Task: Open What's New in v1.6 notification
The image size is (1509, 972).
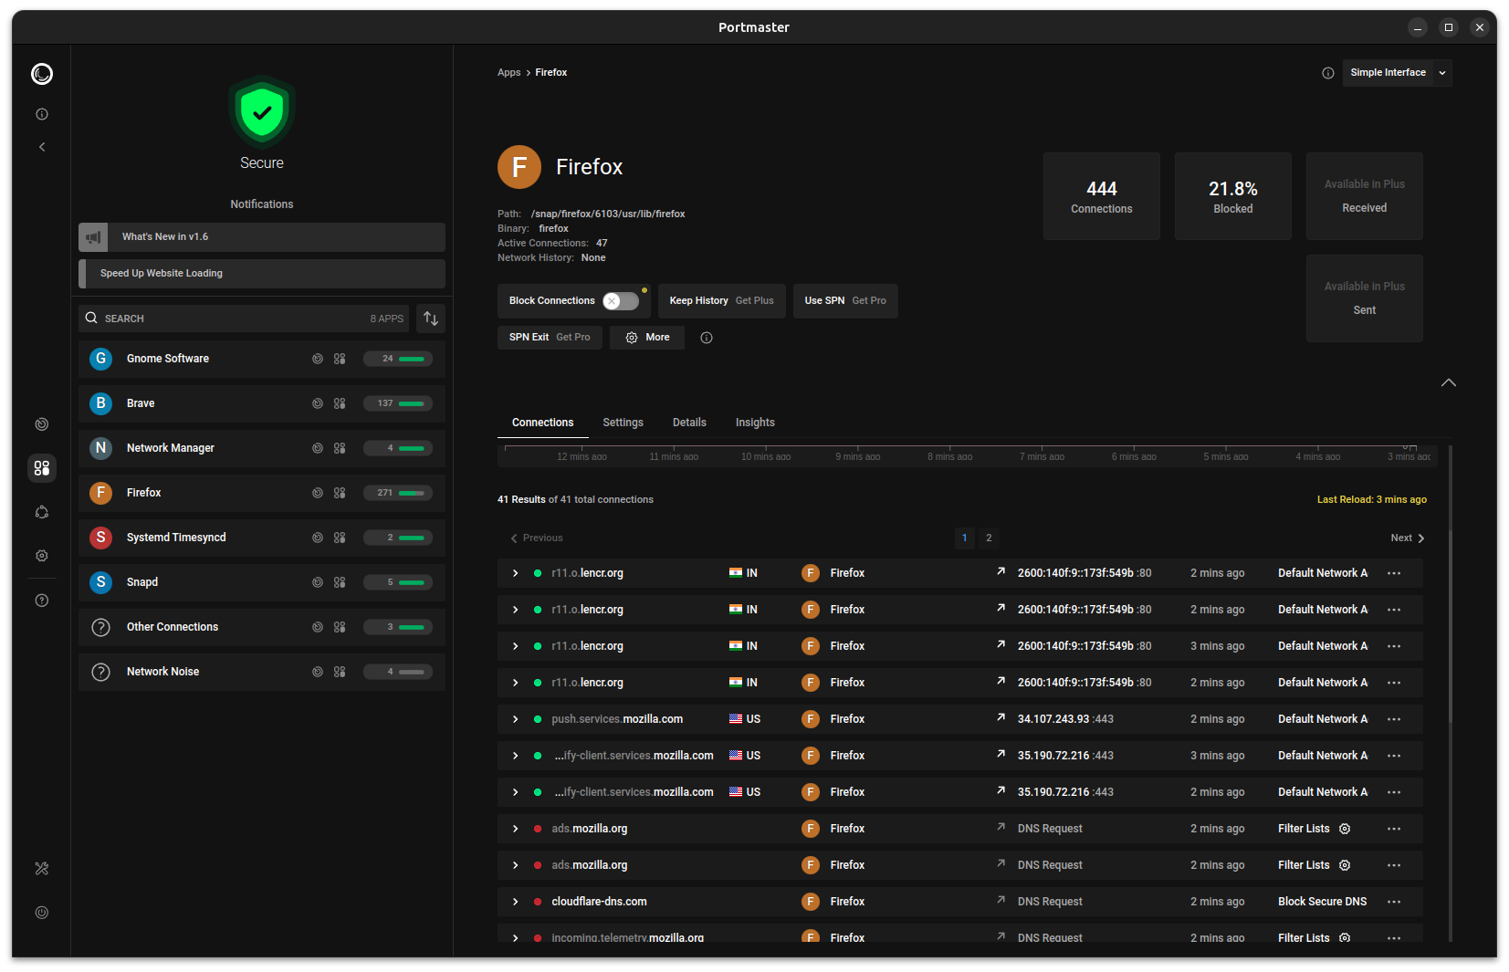Action: coord(262,237)
